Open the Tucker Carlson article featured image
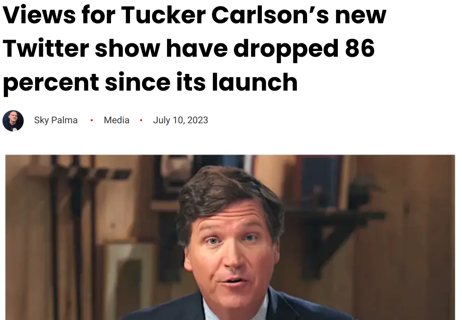The width and height of the screenshot is (462, 320). click(230, 237)
